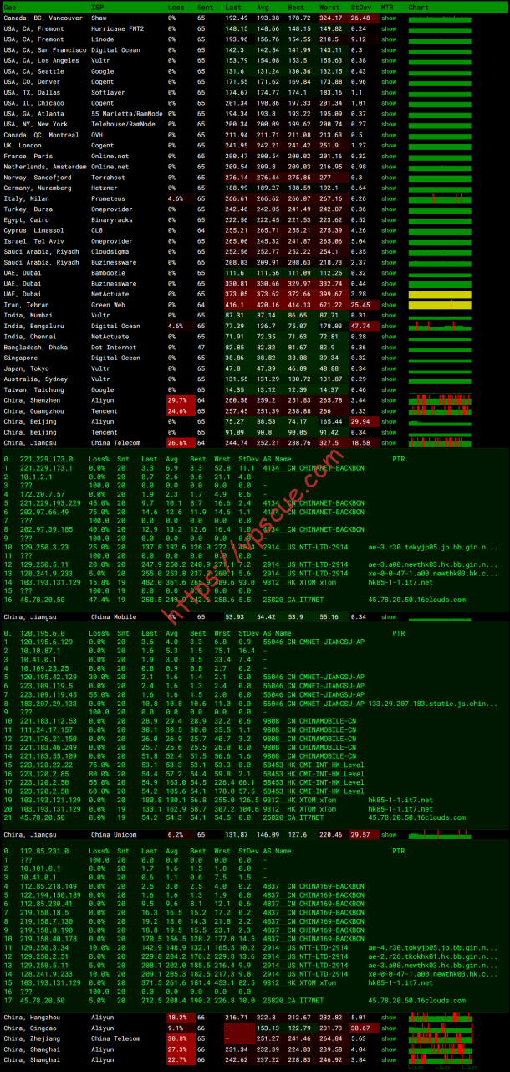This screenshot has width=510, height=1072.
Task: Show MTR for UK London Cogent
Action: (389, 145)
